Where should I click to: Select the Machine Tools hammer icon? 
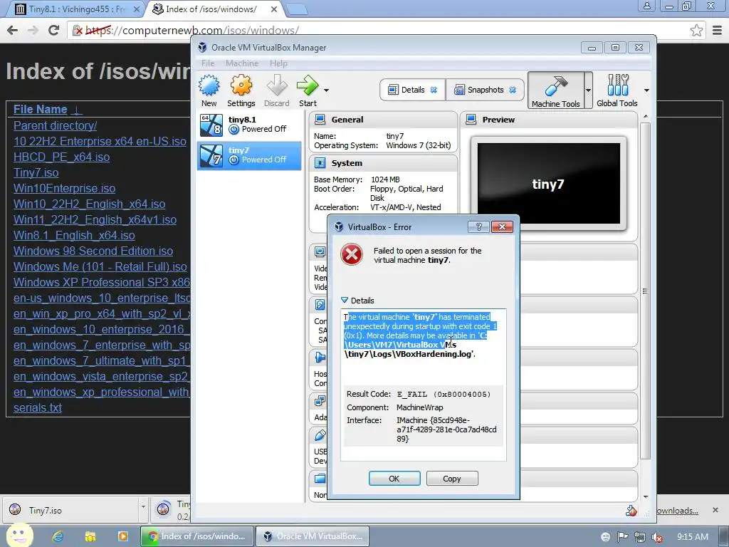pos(555,90)
